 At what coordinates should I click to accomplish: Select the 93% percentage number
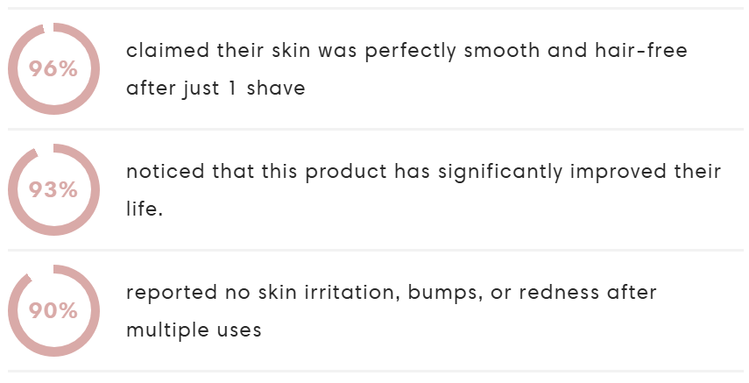pos(53,190)
